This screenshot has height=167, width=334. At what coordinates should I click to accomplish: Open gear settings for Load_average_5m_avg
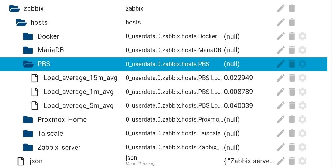click(302, 106)
